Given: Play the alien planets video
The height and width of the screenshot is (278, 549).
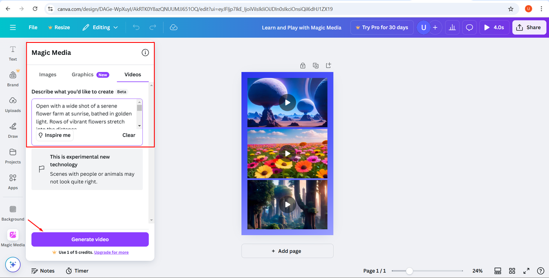Looking at the screenshot, I should pyautogui.click(x=287, y=102).
